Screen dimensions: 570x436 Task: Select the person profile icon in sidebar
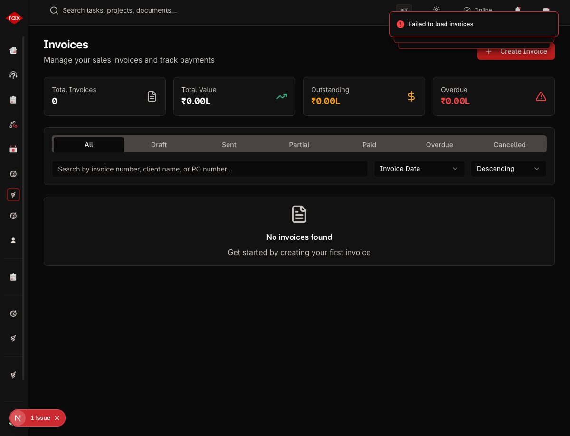pyautogui.click(x=13, y=240)
